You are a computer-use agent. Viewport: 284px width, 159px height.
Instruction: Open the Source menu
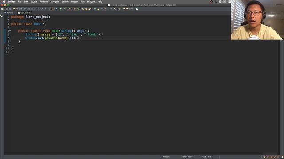point(34,2)
